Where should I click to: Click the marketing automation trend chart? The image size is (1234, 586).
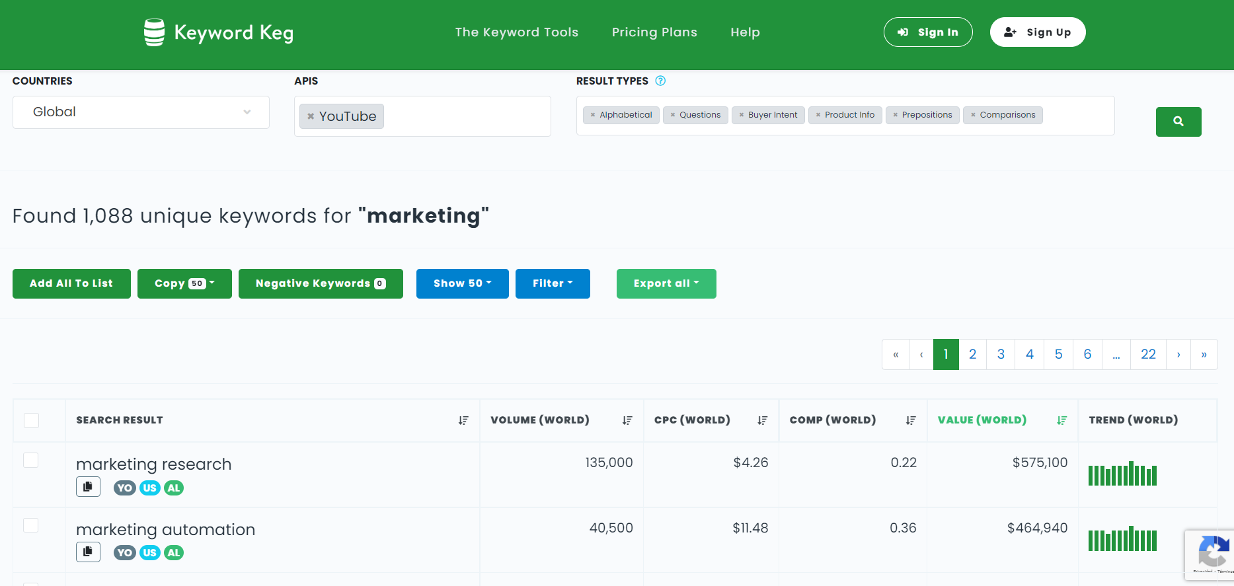1122,538
